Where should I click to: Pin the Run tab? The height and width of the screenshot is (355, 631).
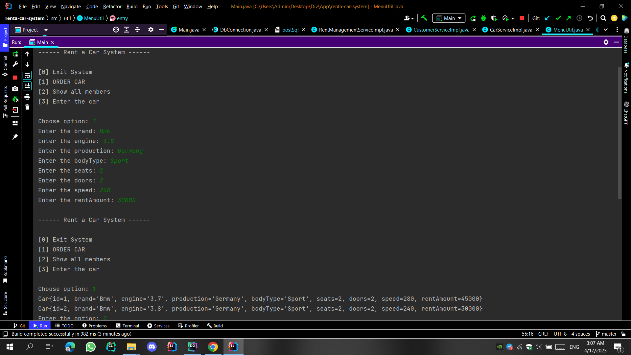click(15, 137)
